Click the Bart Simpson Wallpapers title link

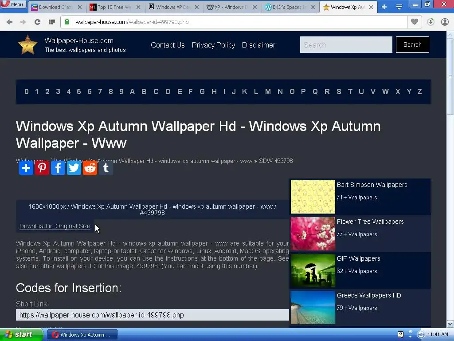point(372,185)
